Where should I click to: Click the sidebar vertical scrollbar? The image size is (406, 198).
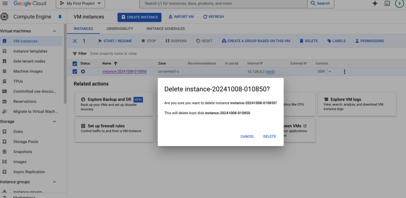[x=65, y=63]
